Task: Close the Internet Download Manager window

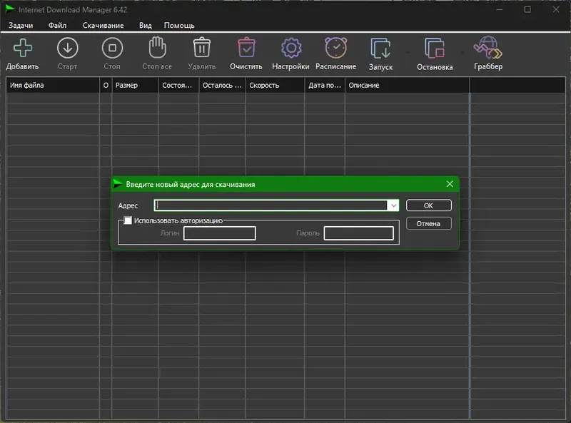Action: click(x=556, y=9)
